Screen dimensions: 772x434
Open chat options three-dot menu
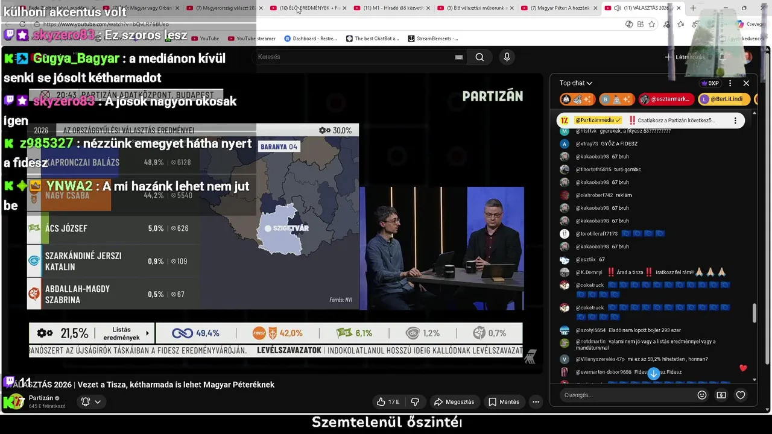(x=730, y=83)
